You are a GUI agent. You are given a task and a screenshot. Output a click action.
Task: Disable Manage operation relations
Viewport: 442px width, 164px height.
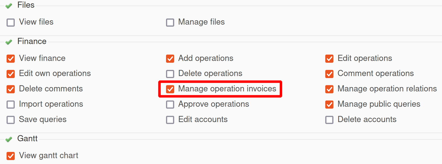(329, 89)
